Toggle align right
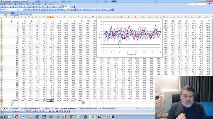 (39, 10)
